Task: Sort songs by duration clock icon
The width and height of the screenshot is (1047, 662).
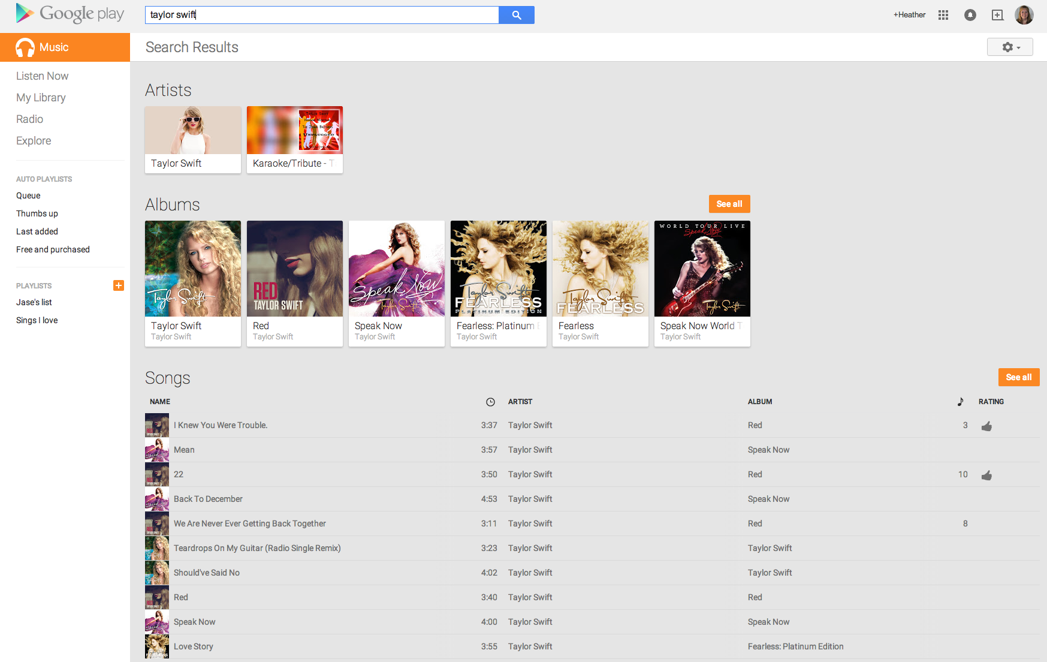Action: point(490,402)
